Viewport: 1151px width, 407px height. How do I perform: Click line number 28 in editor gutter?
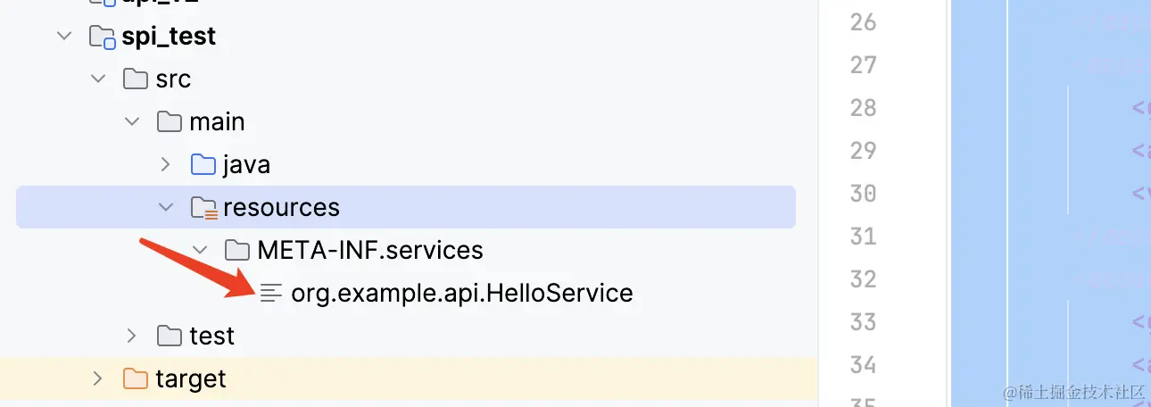pyautogui.click(x=863, y=108)
